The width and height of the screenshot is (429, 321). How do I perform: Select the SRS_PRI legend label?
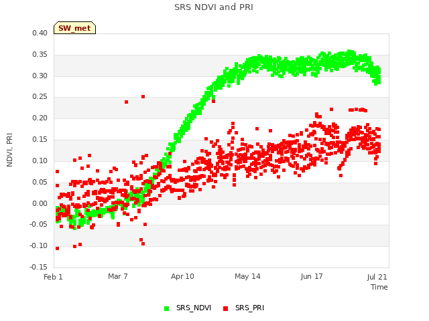(x=249, y=308)
